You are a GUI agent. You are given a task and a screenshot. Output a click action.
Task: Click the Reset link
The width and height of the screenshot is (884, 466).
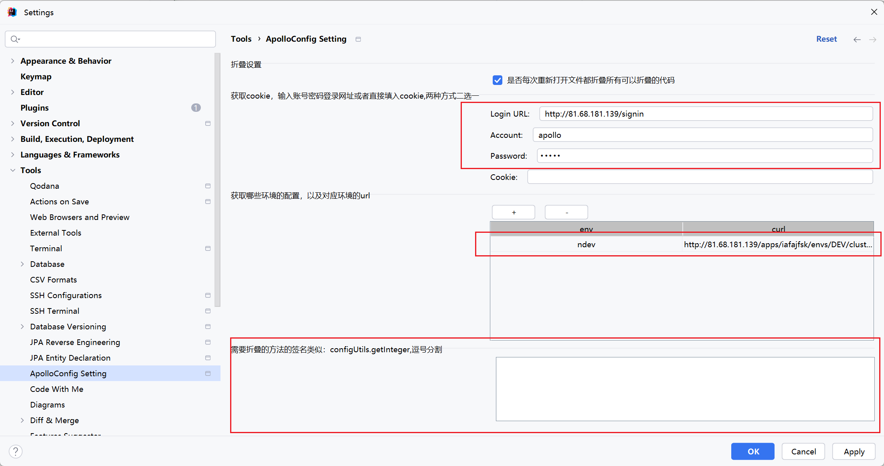pyautogui.click(x=827, y=39)
